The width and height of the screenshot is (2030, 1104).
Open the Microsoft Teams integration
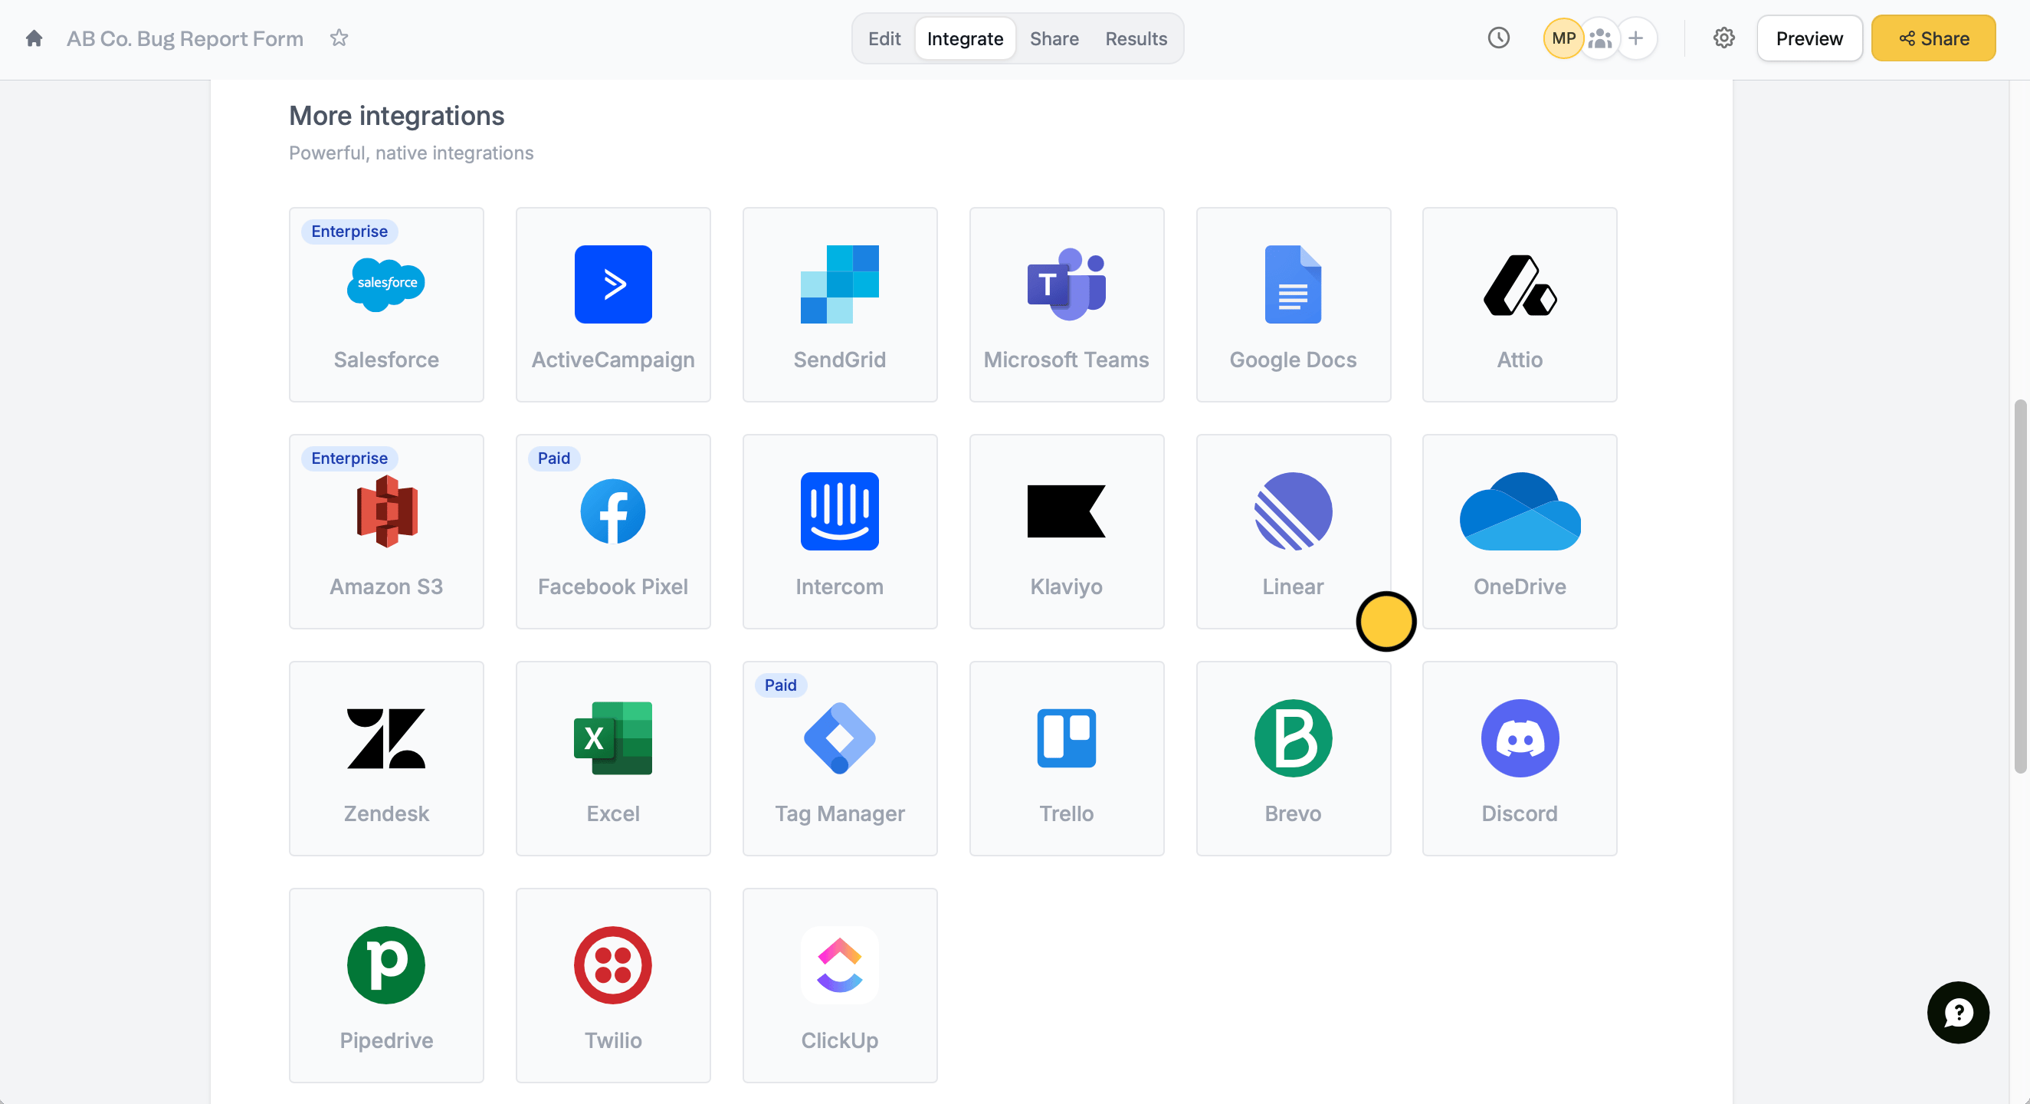pyautogui.click(x=1067, y=304)
